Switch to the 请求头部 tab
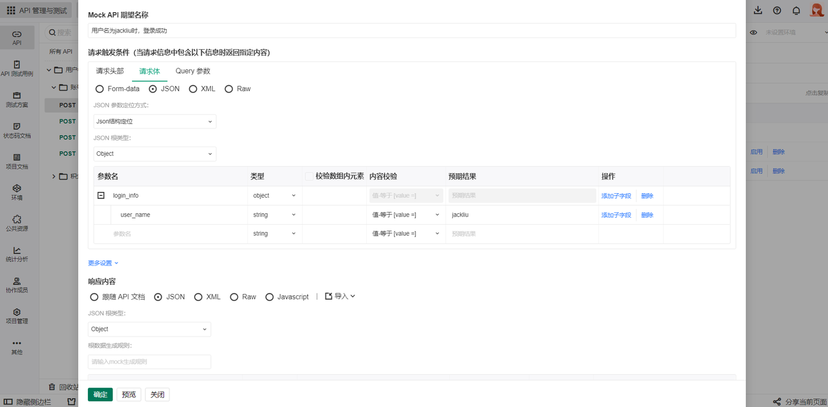 coord(110,71)
